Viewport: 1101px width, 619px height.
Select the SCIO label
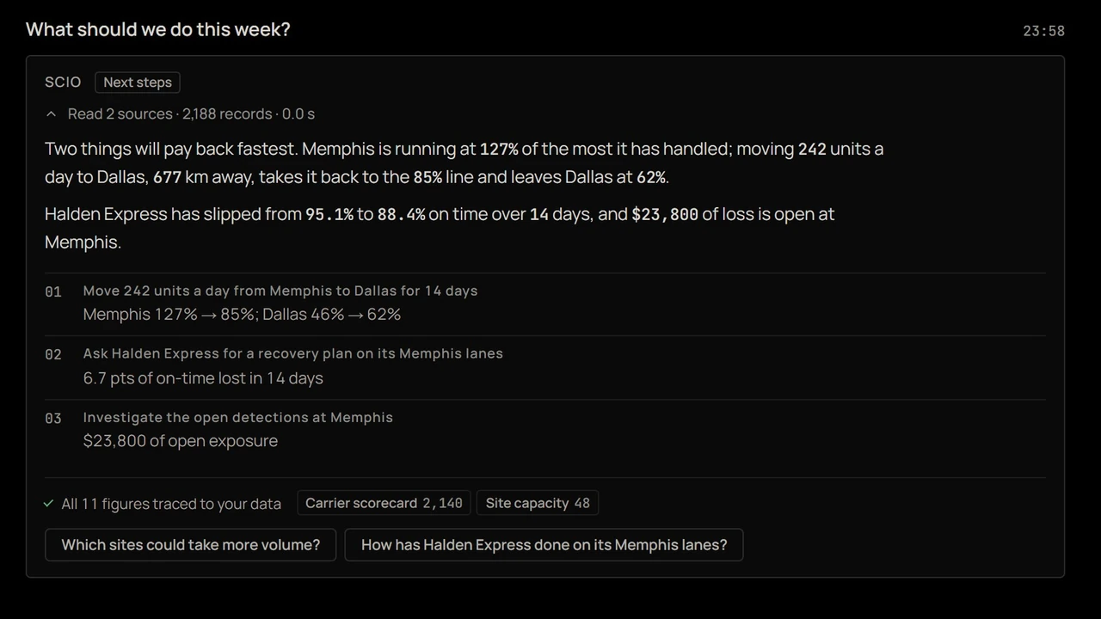[x=63, y=82]
